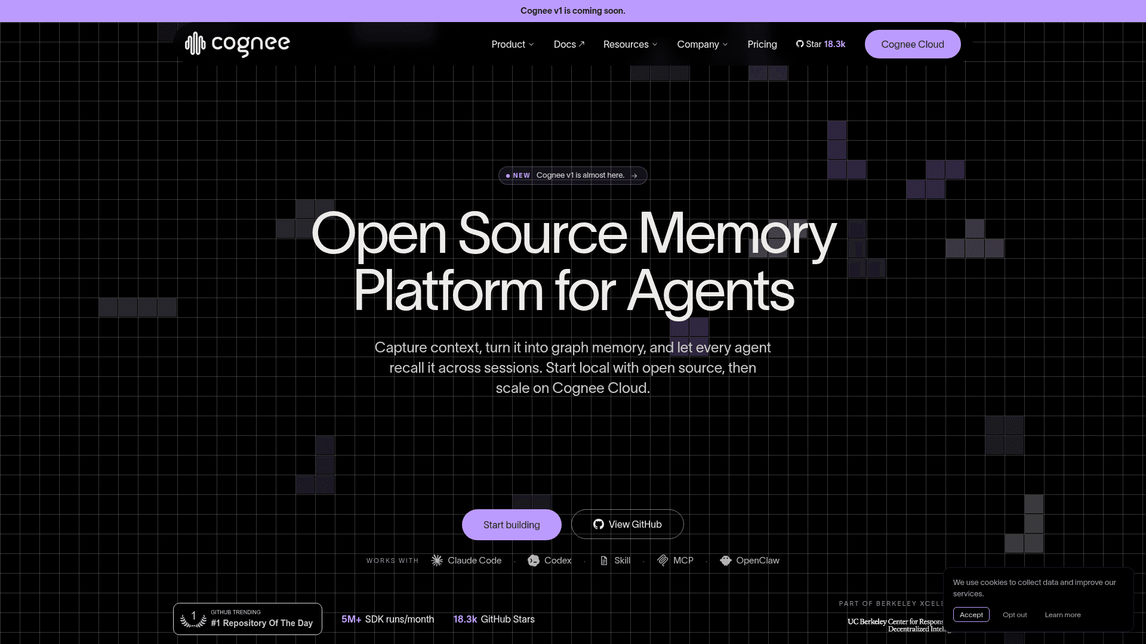Open the Company menu
The image size is (1146, 644).
pyautogui.click(x=703, y=44)
